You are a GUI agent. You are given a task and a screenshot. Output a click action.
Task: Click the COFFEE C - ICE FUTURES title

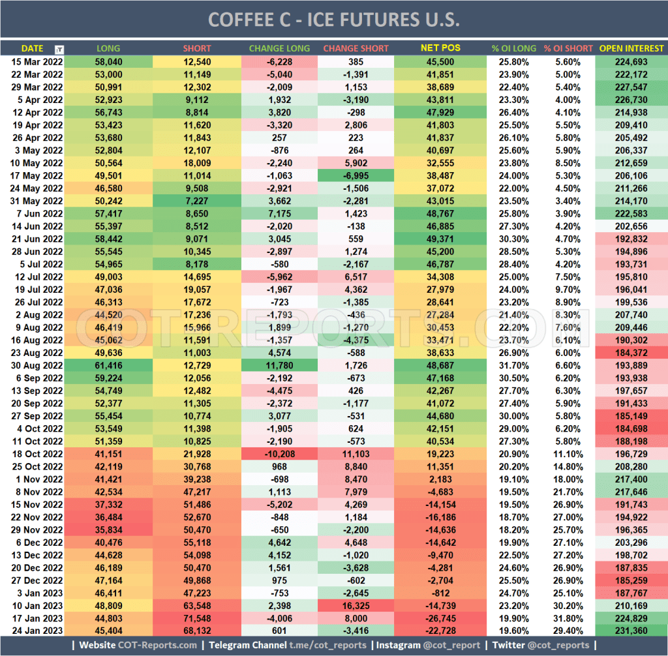334,20
